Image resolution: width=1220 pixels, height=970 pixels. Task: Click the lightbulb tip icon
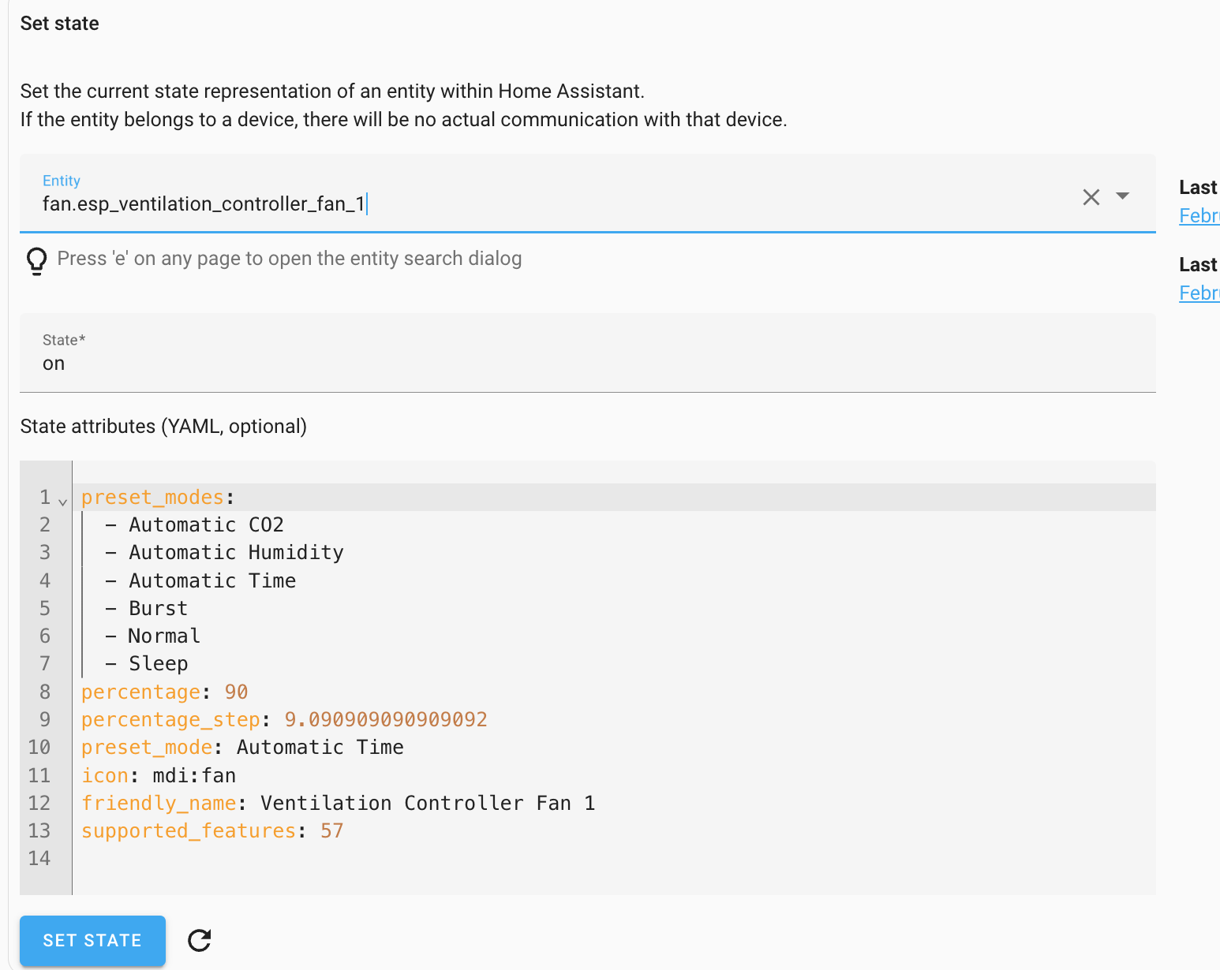(36, 260)
